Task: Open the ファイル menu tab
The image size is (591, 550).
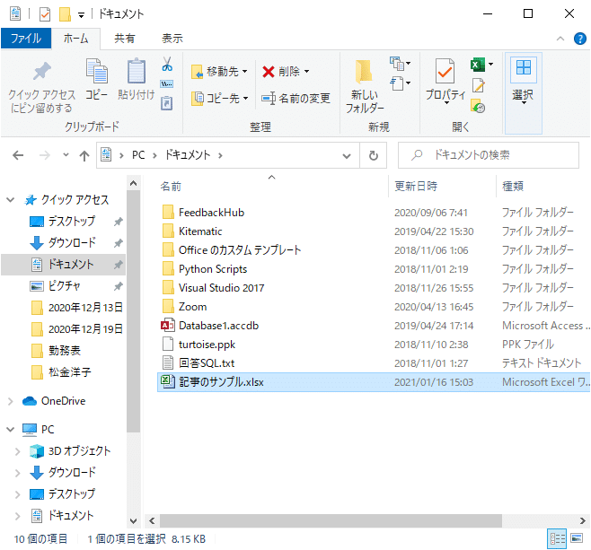Action: click(x=26, y=39)
